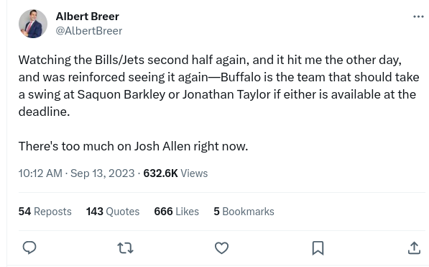View the 143 Quotes list
The height and width of the screenshot is (267, 429).
(113, 212)
